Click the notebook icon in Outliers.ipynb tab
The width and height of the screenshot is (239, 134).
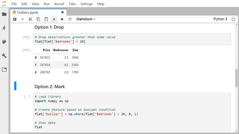tap(14, 12)
